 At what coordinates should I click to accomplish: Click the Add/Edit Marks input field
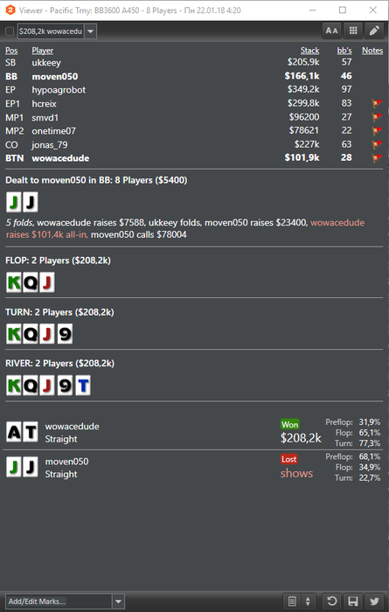tap(59, 602)
